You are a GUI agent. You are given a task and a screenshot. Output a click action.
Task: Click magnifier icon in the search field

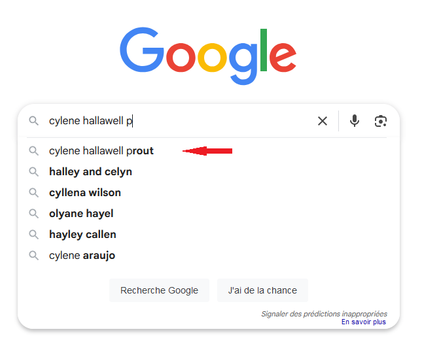tap(33, 121)
